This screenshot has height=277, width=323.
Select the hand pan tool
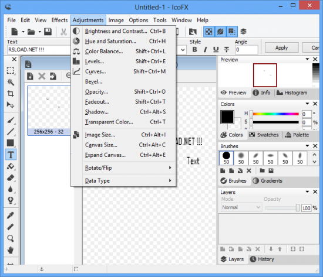pos(11,250)
